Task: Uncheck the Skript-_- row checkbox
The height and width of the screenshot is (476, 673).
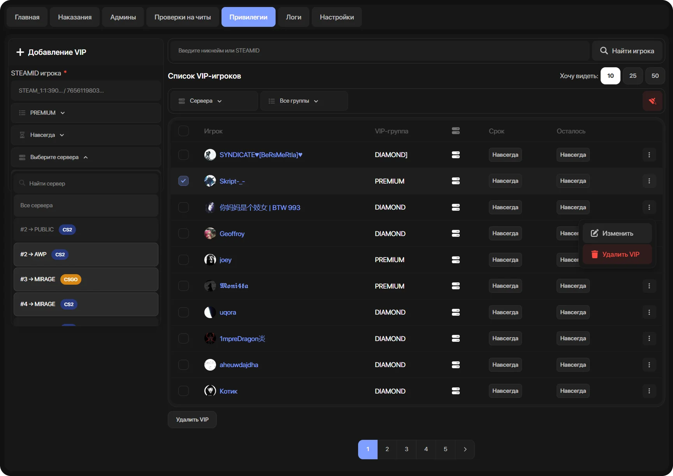Action: [183, 181]
